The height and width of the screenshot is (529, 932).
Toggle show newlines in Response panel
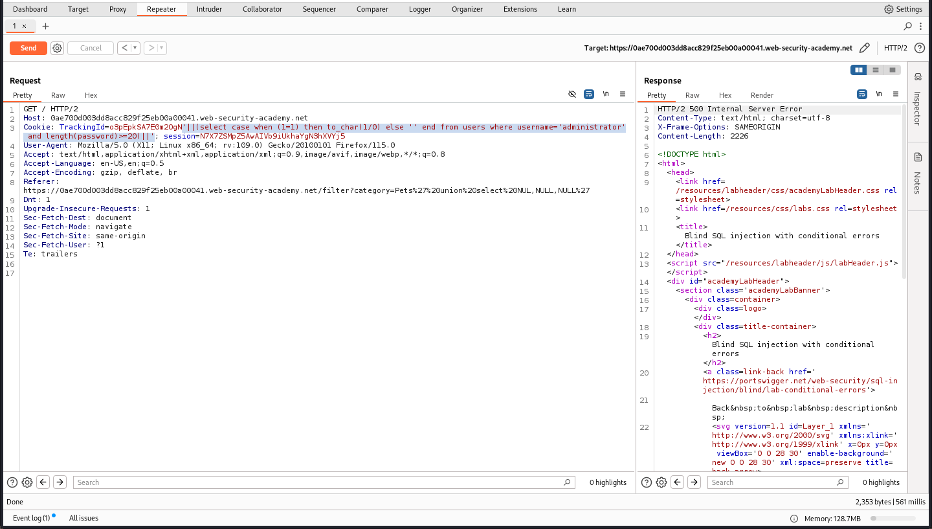[879, 94]
